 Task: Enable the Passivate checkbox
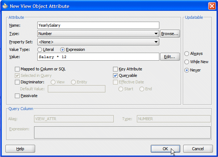[x=17, y=96]
